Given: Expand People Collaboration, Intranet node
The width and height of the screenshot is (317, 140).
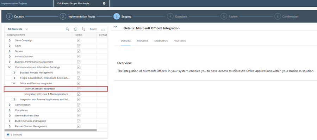Looking at the screenshot, I should (14, 78).
